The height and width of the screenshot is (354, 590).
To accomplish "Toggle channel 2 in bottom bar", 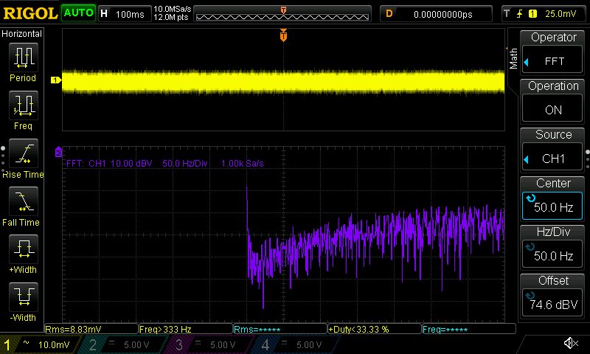I will 119,344.
